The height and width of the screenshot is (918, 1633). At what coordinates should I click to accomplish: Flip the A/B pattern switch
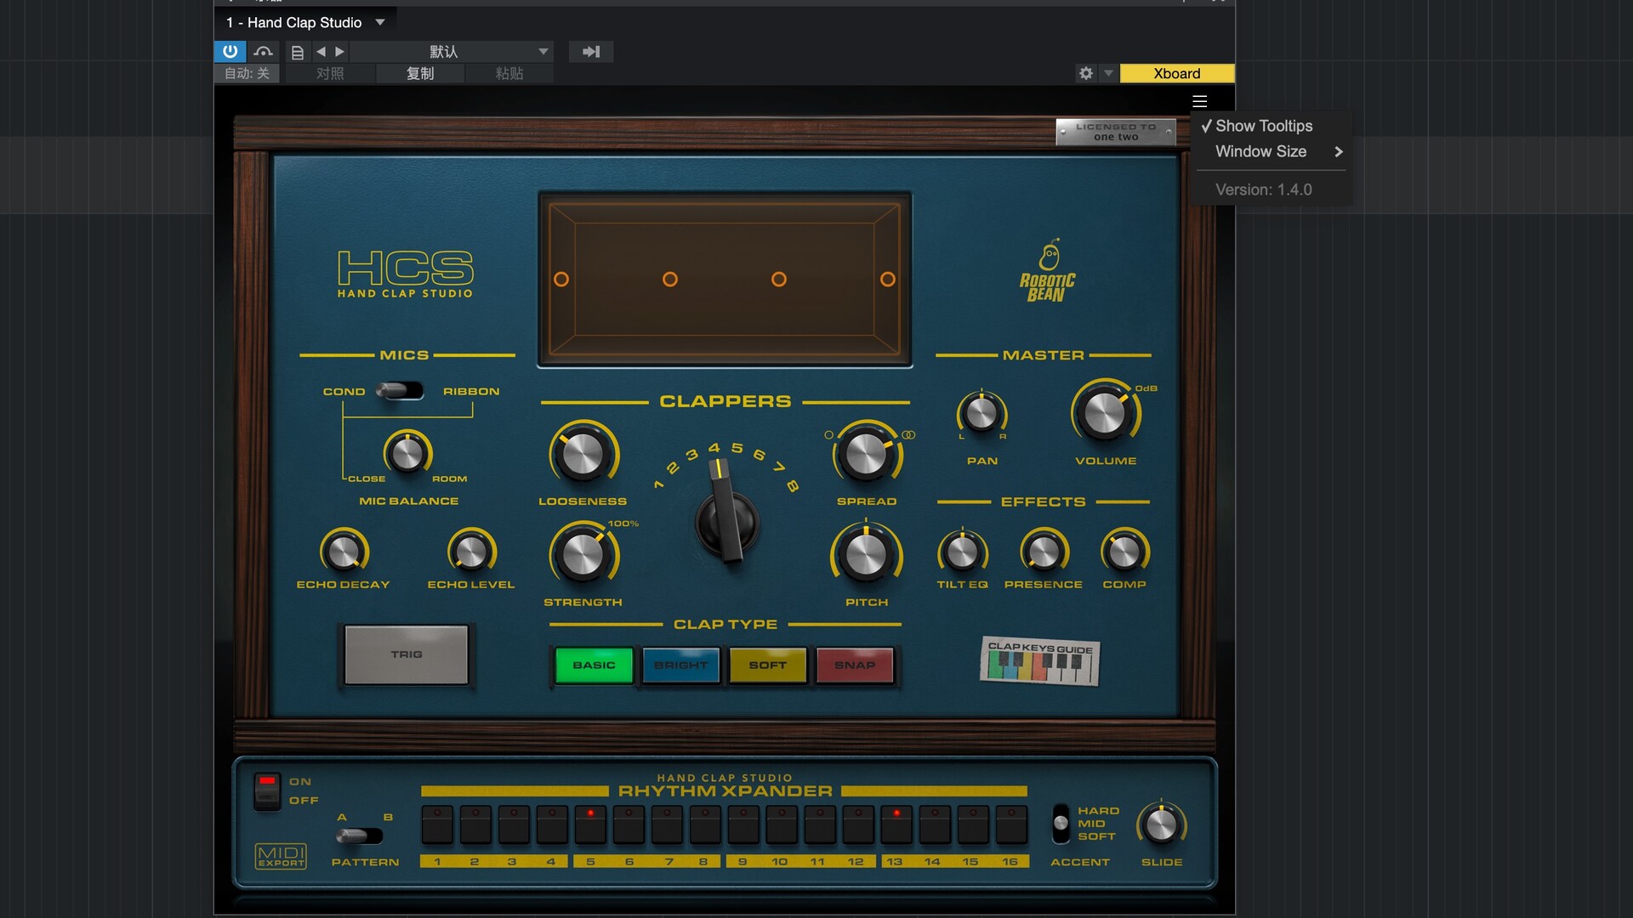tap(358, 836)
